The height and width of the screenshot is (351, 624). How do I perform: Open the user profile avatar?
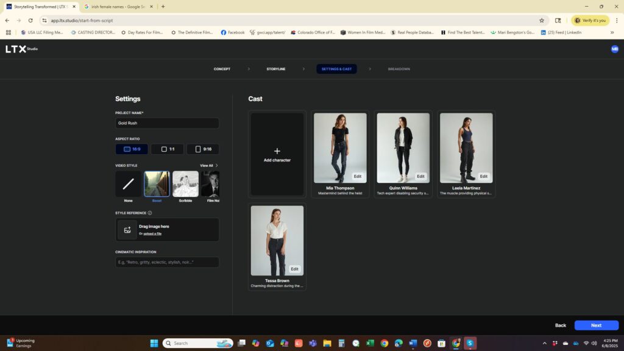point(614,49)
